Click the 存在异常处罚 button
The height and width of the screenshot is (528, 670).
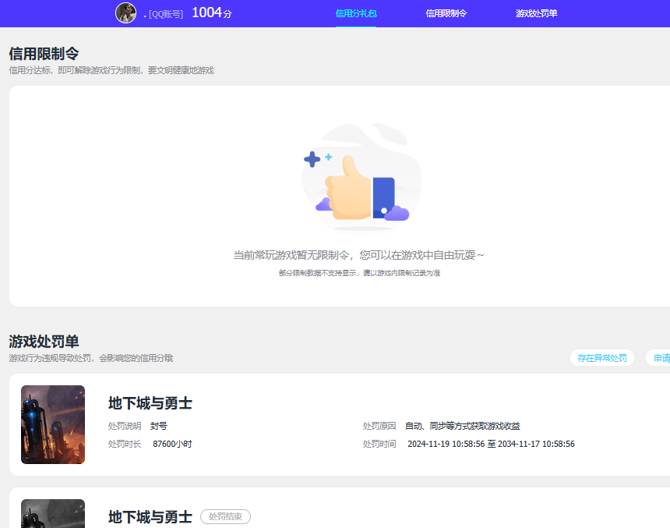pyautogui.click(x=602, y=358)
